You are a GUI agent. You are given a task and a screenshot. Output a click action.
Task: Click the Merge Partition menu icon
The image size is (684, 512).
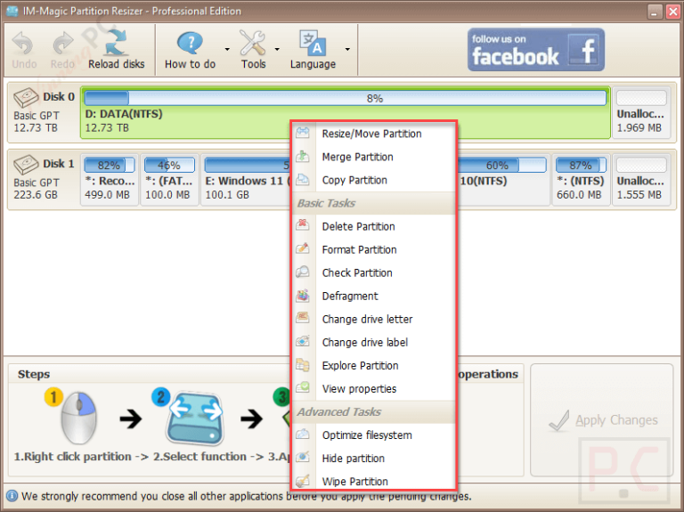pos(303,156)
